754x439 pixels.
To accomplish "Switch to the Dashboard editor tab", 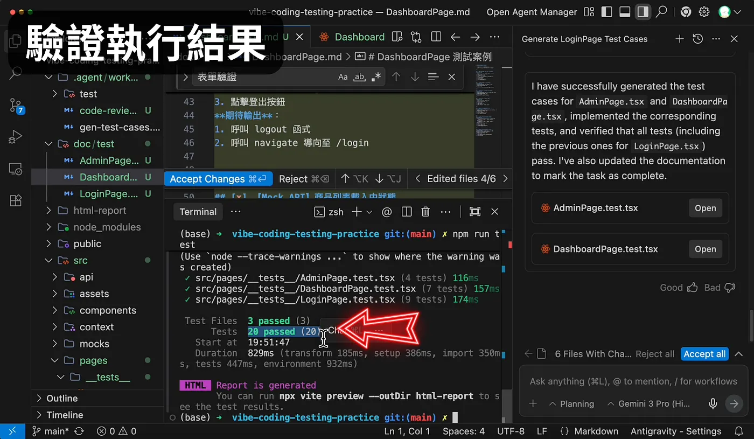I will click(x=352, y=37).
